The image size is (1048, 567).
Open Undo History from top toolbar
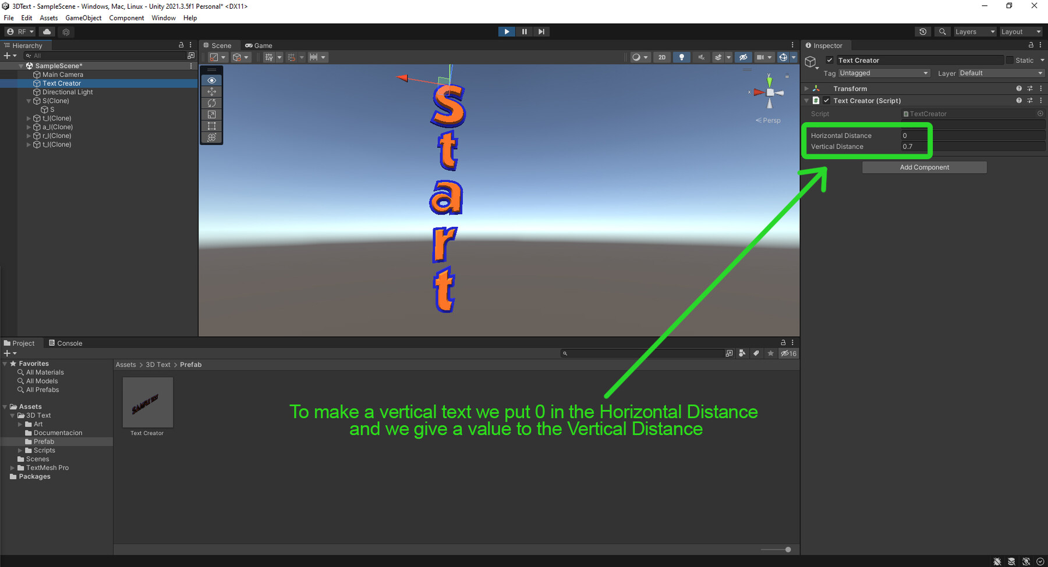coord(923,31)
